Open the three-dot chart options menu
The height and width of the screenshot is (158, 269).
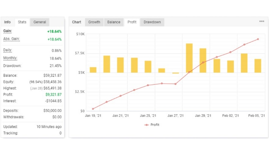tap(262, 21)
